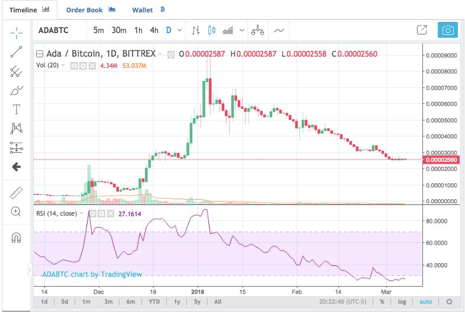
Task: Set range to 1y
Action: [x=177, y=301]
